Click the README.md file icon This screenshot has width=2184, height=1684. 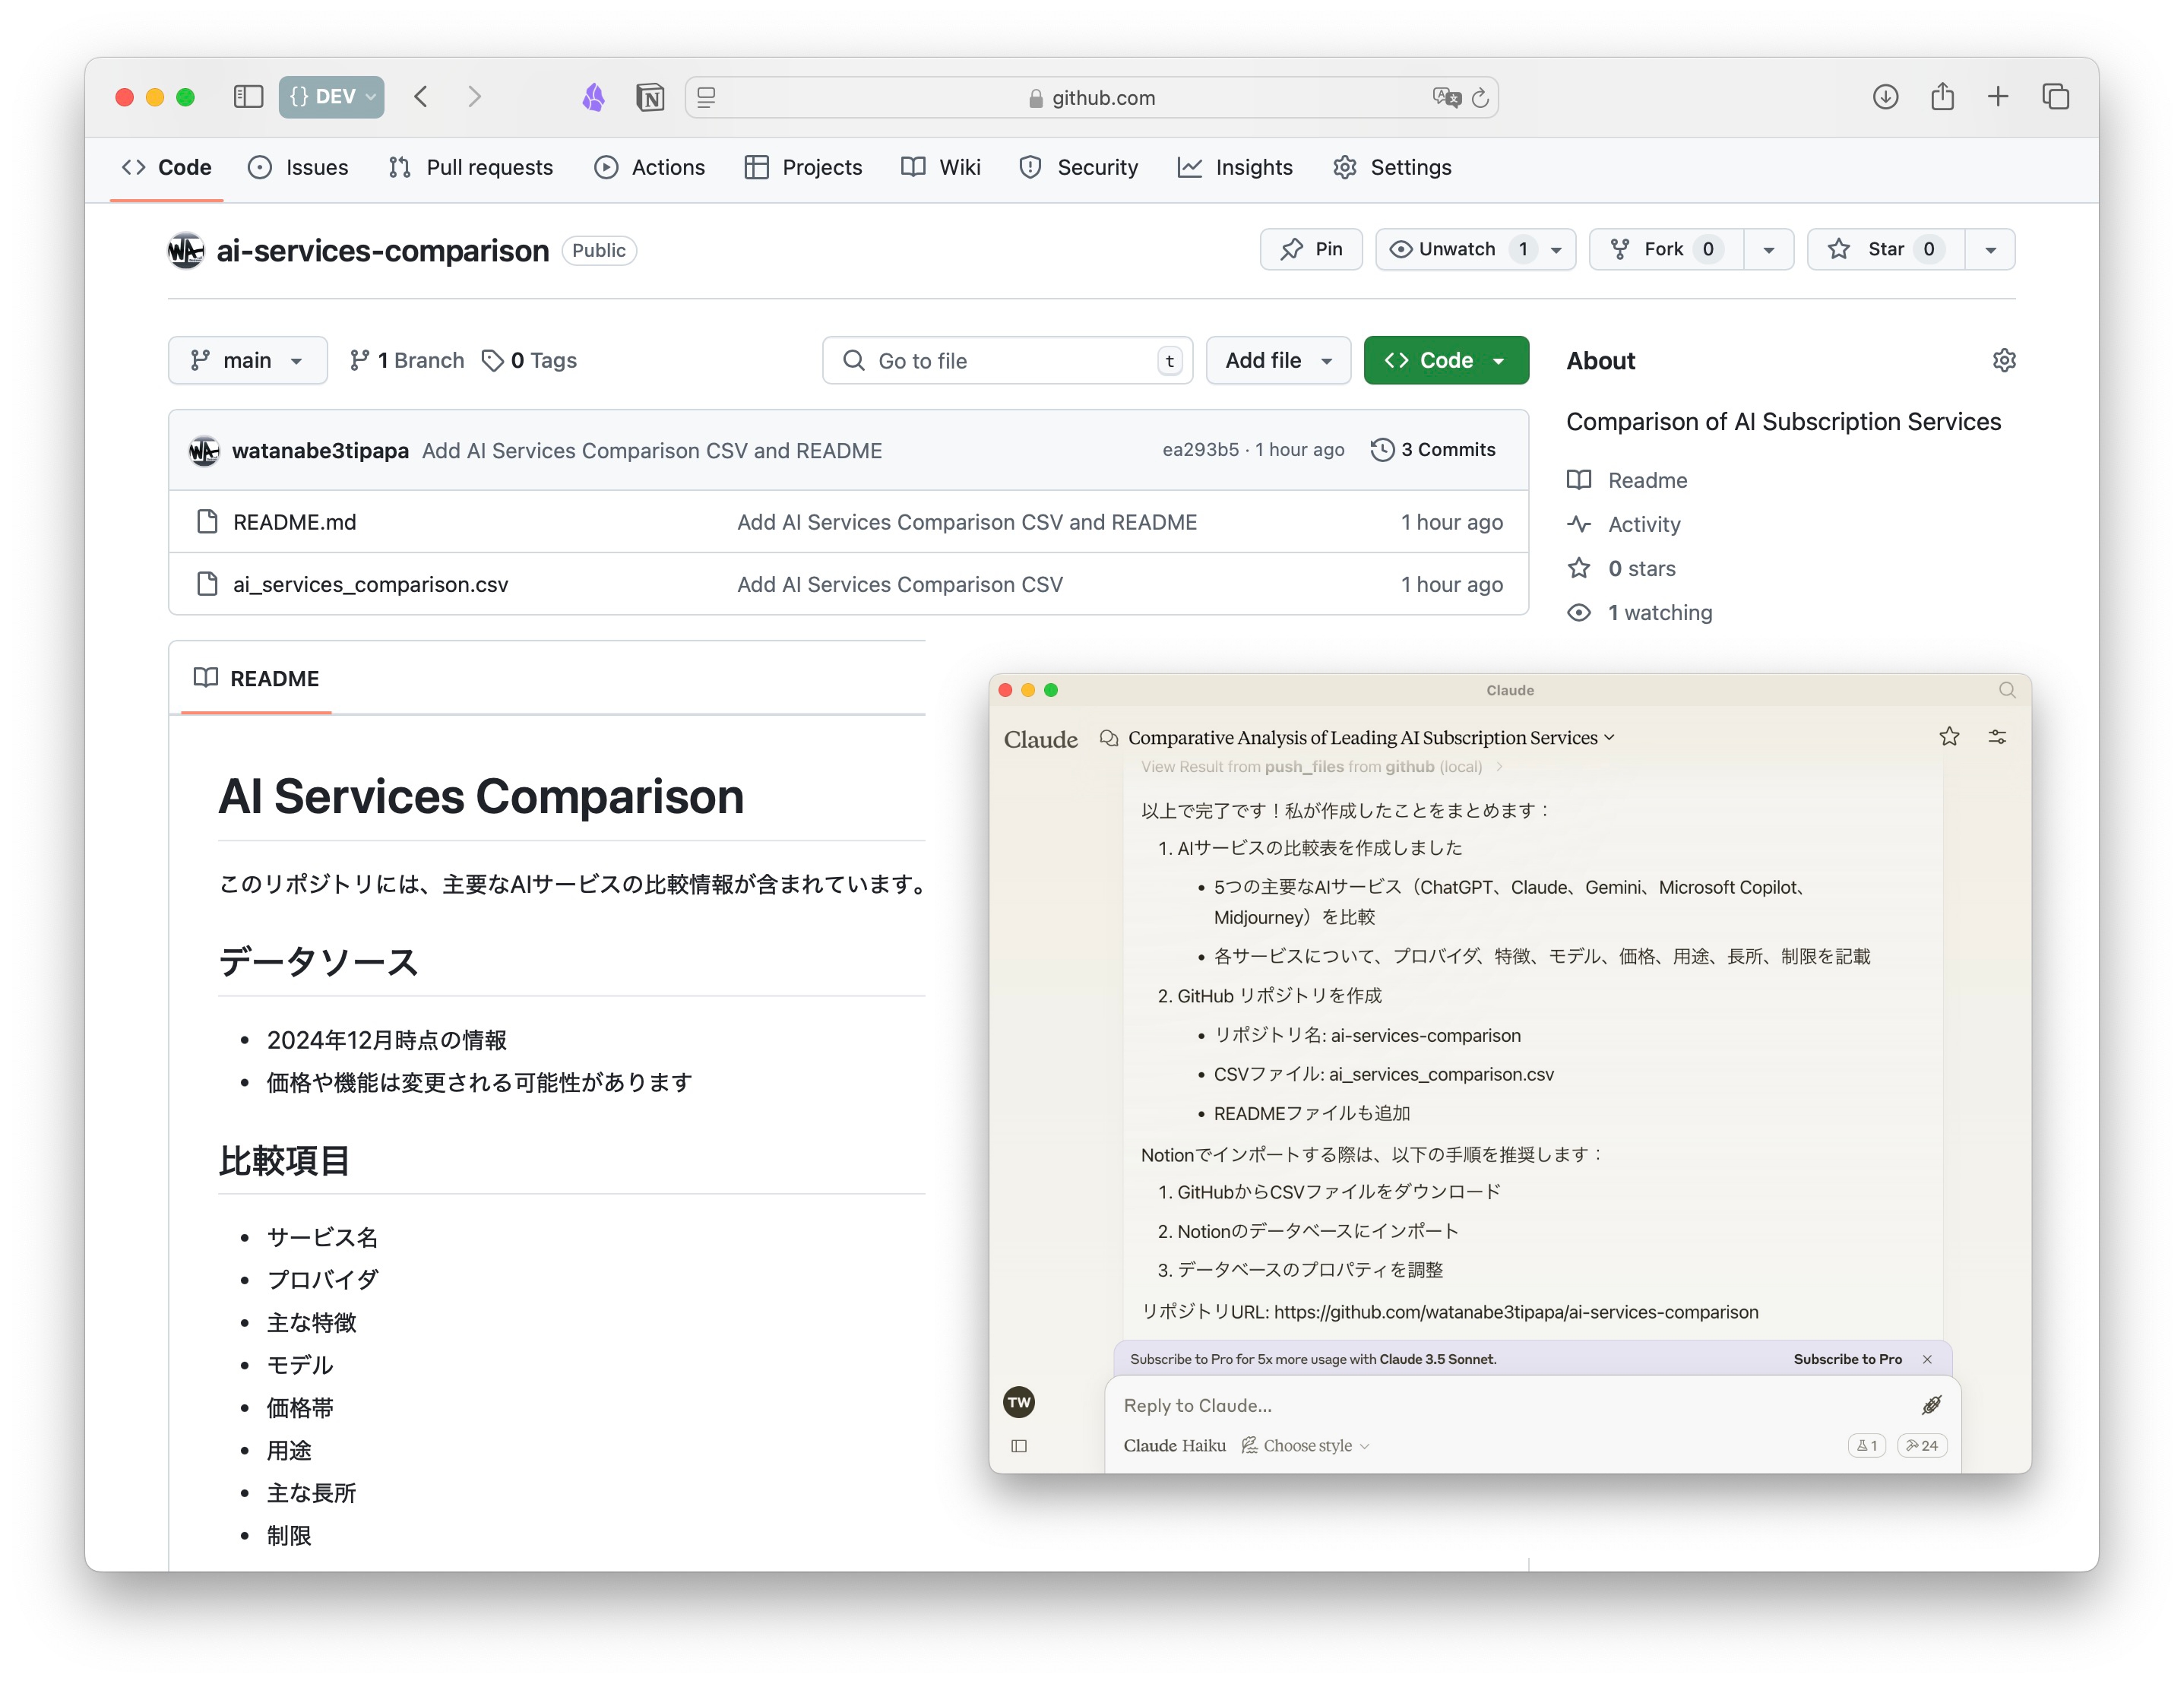coord(207,522)
